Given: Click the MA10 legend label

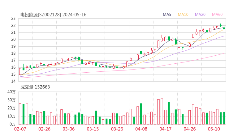Looking at the screenshot, I should coord(183,15).
